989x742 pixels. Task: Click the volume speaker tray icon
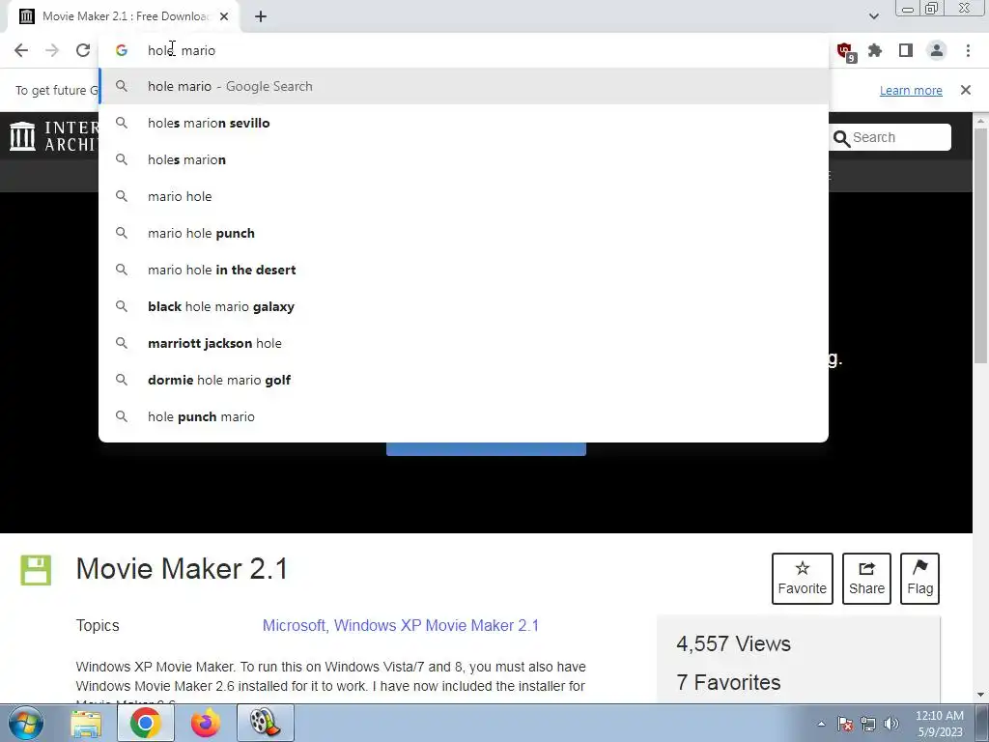(890, 724)
